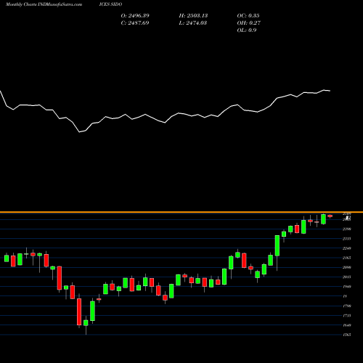Click the 'OL: 0.9' reading
Image resolution: width=363 pixels, height=363 pixels.
(x=247, y=30)
